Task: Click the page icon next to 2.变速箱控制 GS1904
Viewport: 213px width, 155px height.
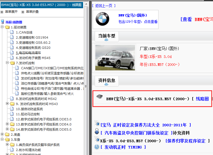Action: pyautogui.click(x=12, y=37)
